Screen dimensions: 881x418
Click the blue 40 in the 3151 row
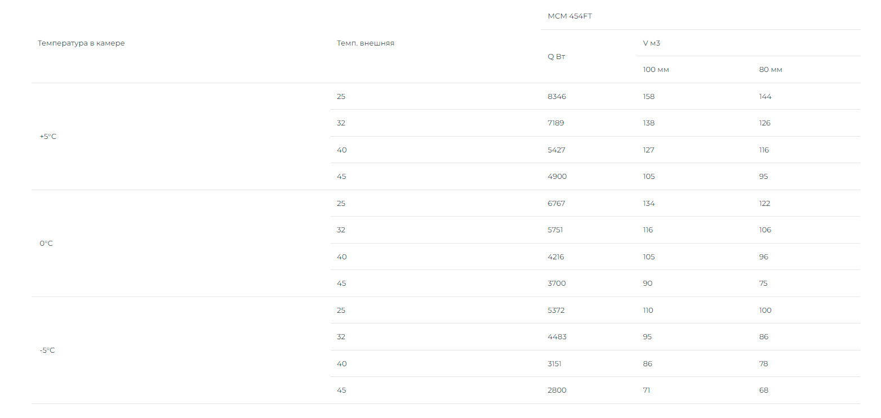tap(341, 364)
